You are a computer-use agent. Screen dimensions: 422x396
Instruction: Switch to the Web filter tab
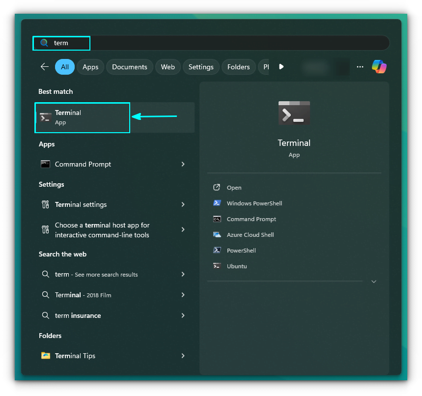pos(168,67)
